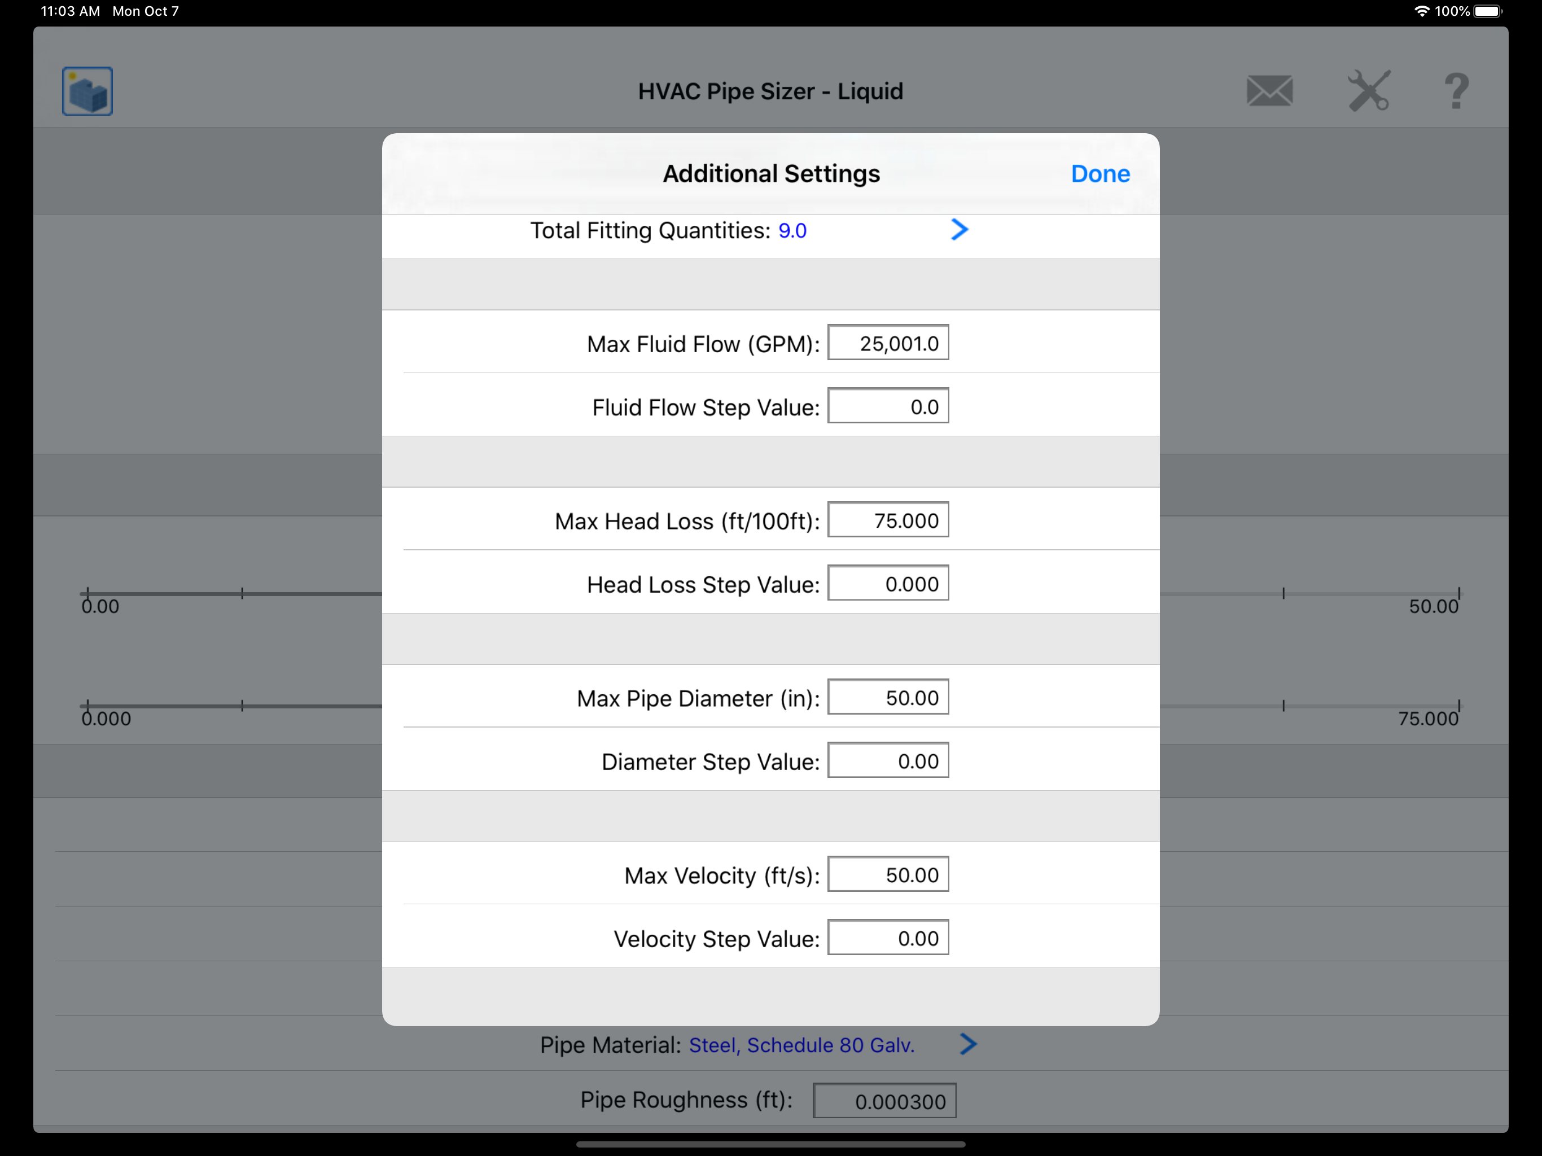Select the Max Head Loss field
The image size is (1542, 1156).
pyautogui.click(x=887, y=520)
